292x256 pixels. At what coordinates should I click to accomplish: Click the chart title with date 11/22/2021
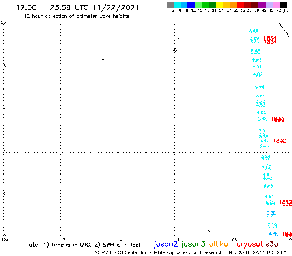(77, 7)
